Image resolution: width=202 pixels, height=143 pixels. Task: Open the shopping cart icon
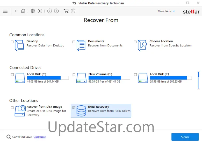click(66, 11)
